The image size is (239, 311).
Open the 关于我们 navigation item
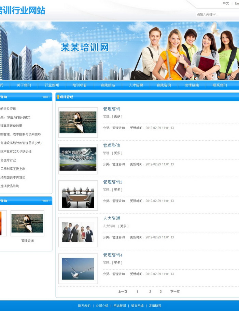24,85
